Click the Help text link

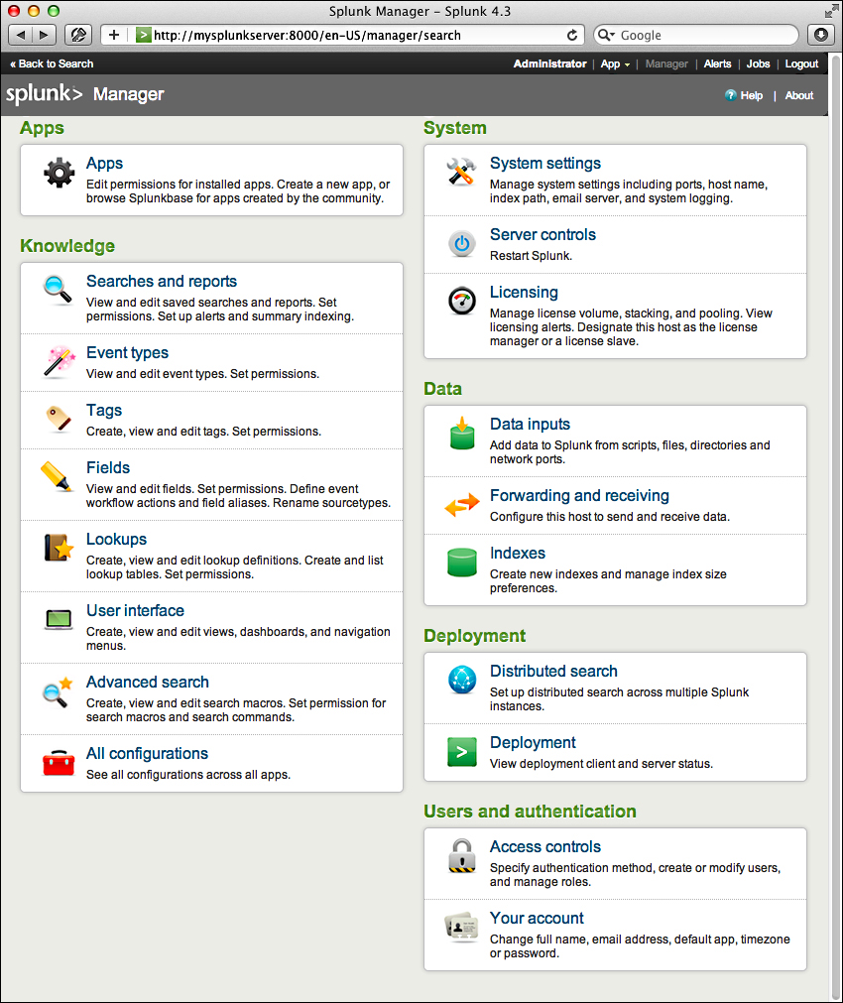[752, 95]
